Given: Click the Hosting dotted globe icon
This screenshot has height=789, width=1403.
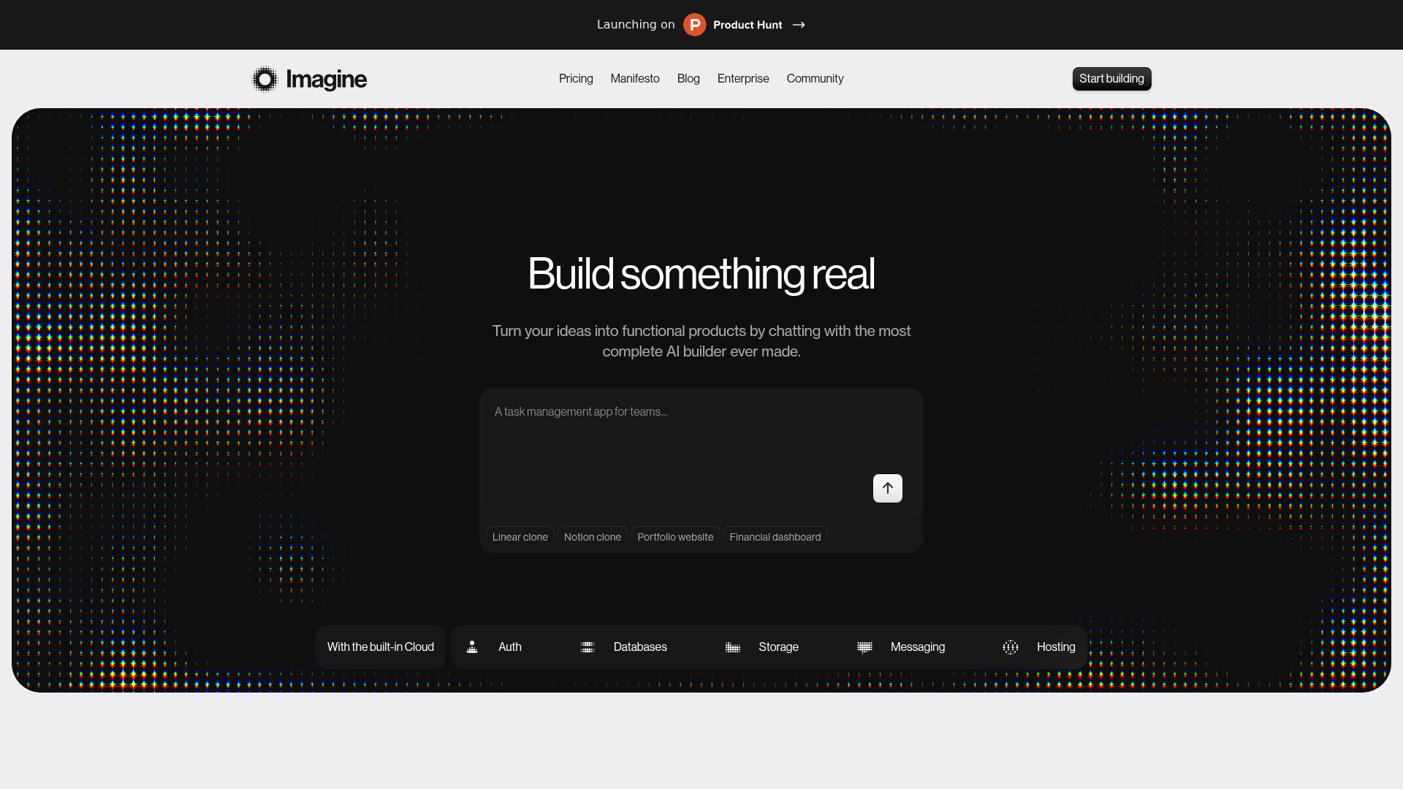Looking at the screenshot, I should point(1011,647).
